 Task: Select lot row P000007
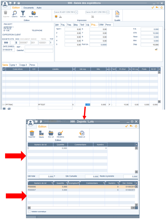point(81,190)
